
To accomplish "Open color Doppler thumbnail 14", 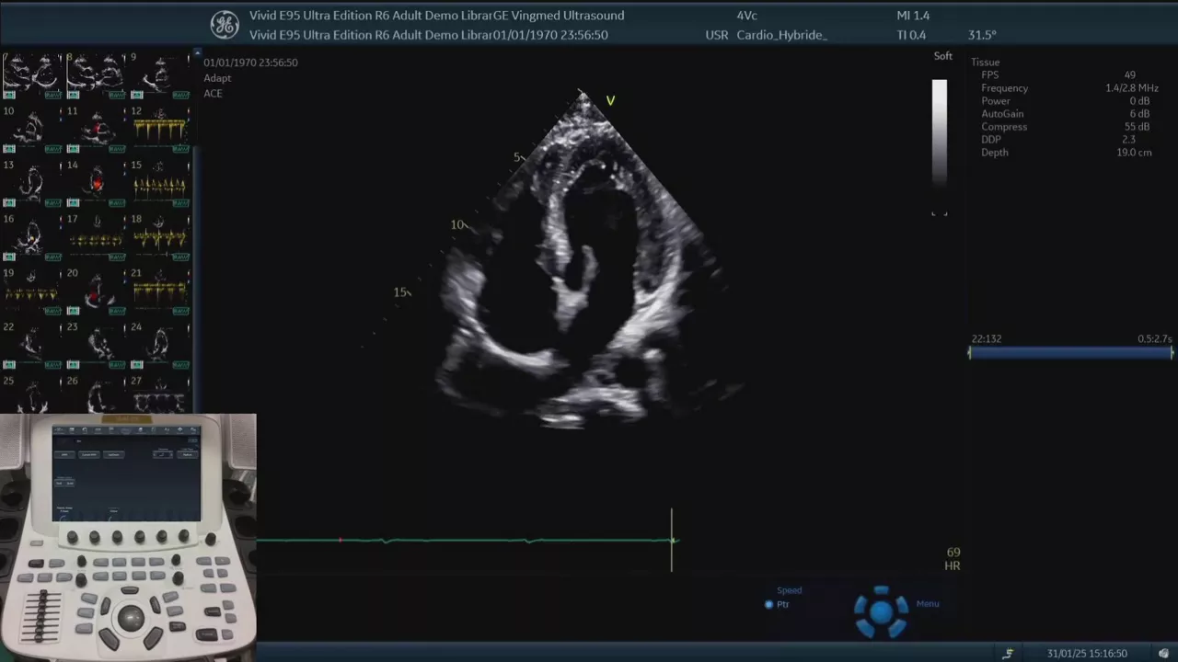I will pyautogui.click(x=97, y=183).
